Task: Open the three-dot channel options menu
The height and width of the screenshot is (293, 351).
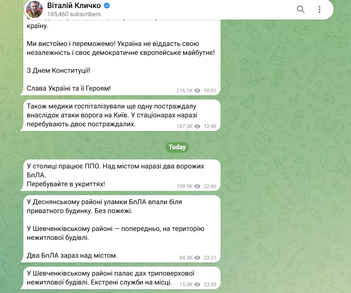Action: [320, 9]
